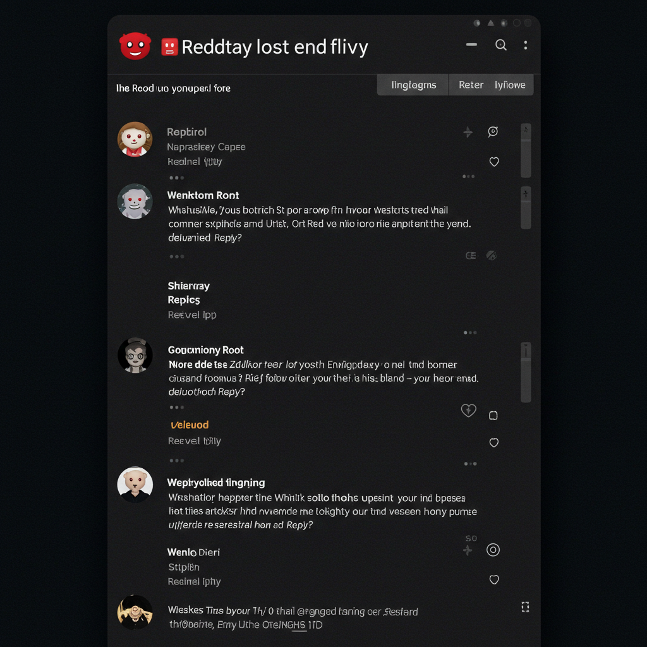
Task: Click the top vertical scrollbar handle
Action: (526, 150)
